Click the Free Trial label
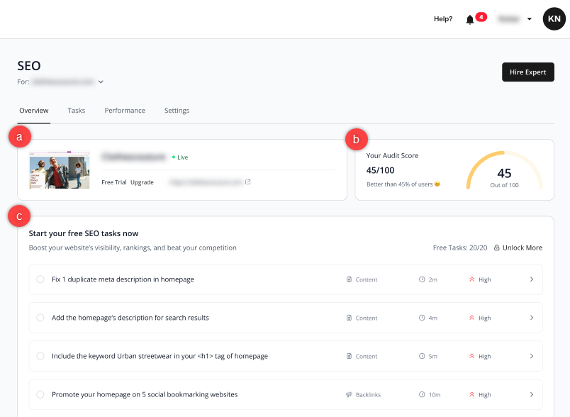The height and width of the screenshot is (417, 570). pyautogui.click(x=113, y=182)
